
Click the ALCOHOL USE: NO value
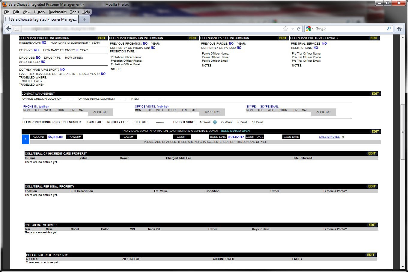click(x=43, y=62)
